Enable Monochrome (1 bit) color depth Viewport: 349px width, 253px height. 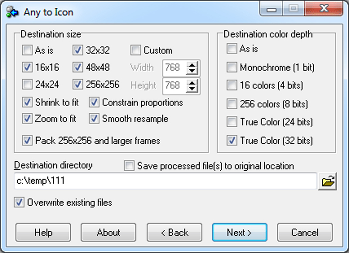pos(232,67)
